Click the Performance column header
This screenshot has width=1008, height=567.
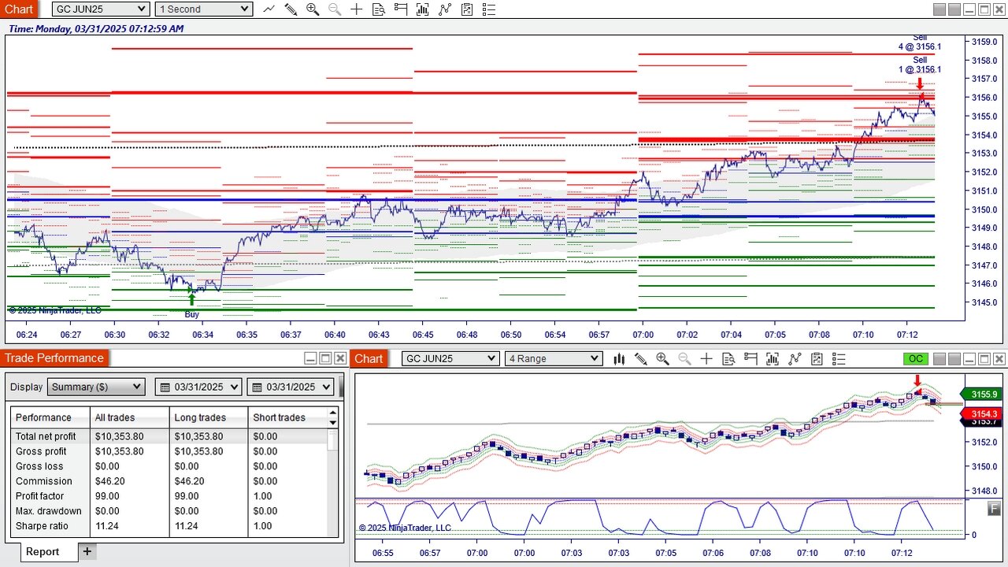50,417
